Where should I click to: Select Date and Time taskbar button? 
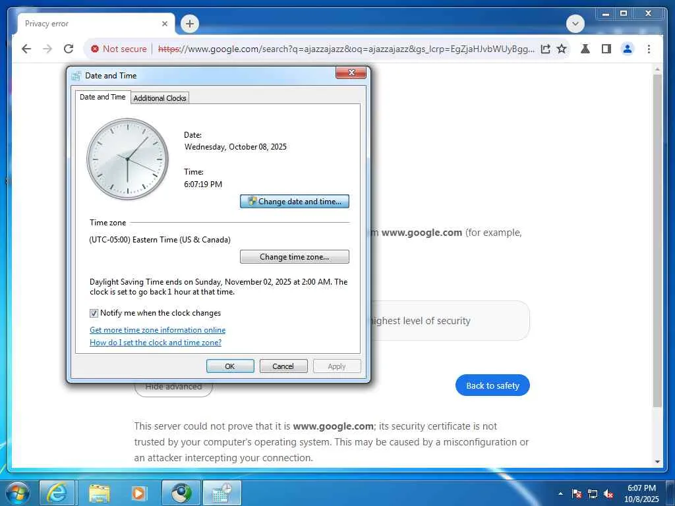pyautogui.click(x=221, y=493)
